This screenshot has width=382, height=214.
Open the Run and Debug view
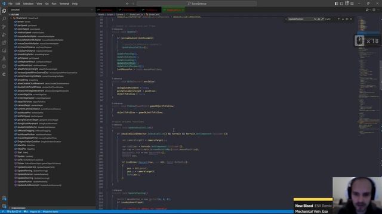[x=4, y=34]
